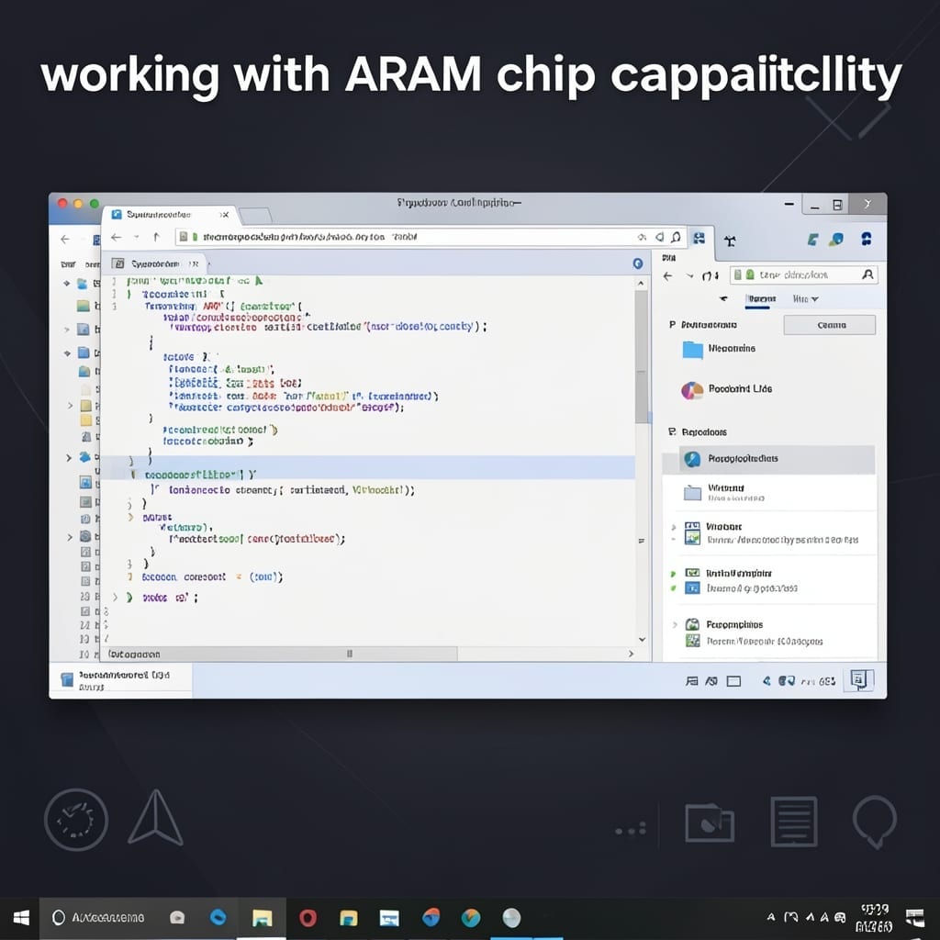Click the clock circle icon on the dark background
Screen dimensions: 940x940
pyautogui.click(x=76, y=820)
